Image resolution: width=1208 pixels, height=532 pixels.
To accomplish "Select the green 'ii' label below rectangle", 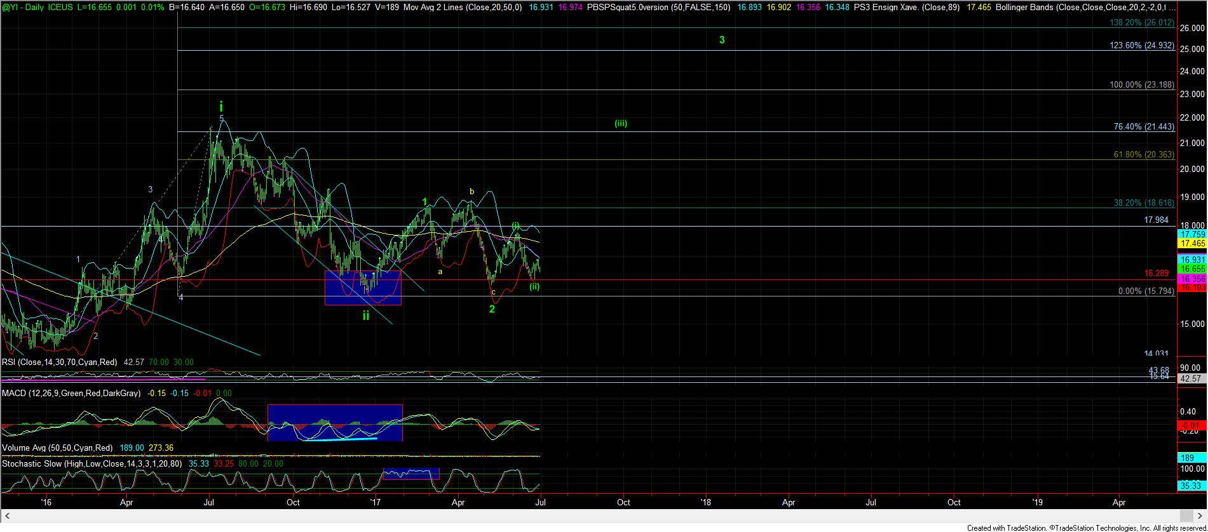I will [366, 316].
